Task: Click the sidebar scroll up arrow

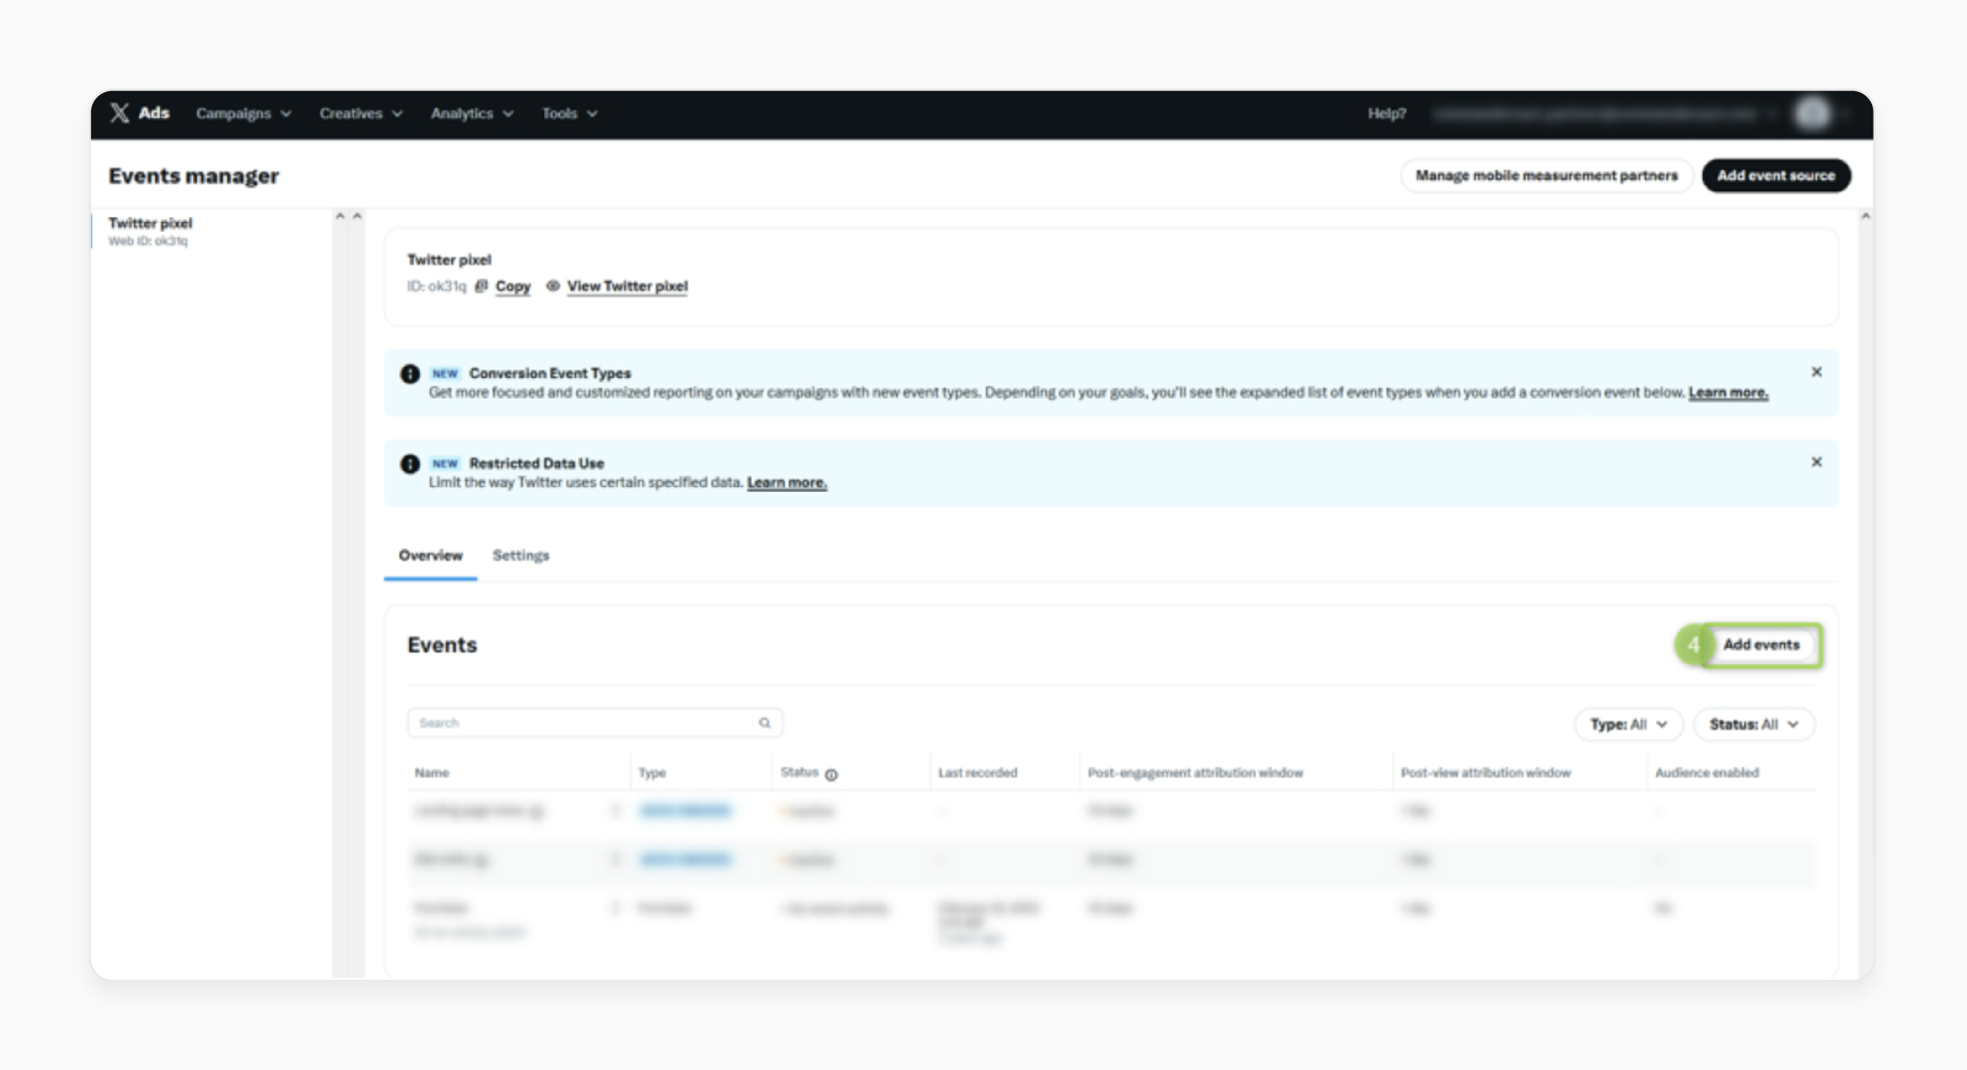Action: (340, 216)
